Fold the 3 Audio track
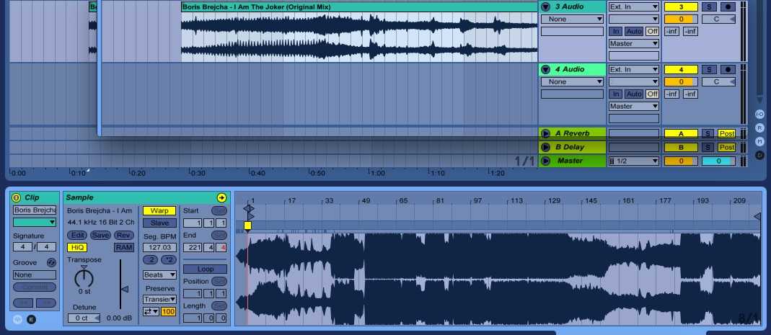 coord(545,7)
